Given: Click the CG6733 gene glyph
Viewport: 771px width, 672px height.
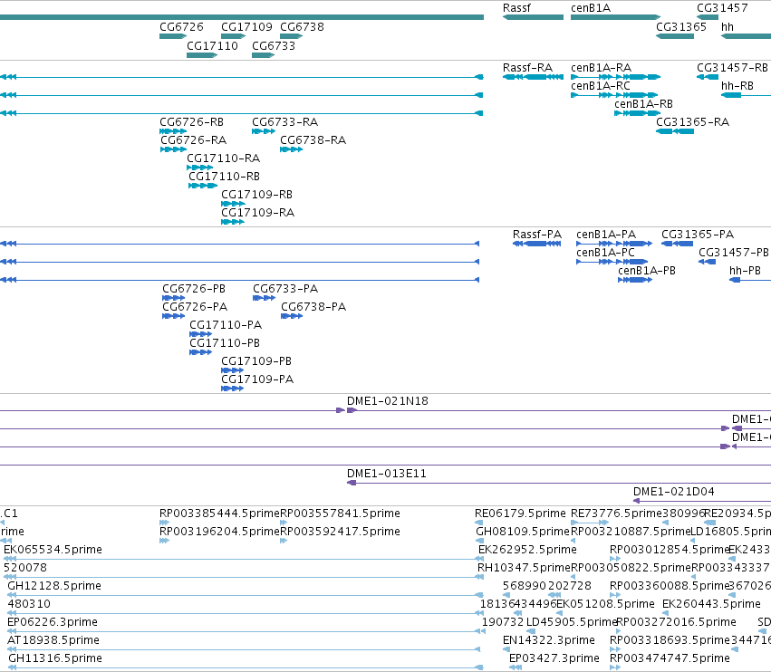Looking at the screenshot, I should pyautogui.click(x=263, y=55).
